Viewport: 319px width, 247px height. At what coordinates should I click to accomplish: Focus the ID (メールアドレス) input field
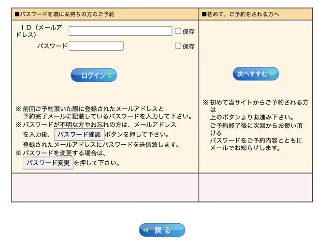pos(120,31)
